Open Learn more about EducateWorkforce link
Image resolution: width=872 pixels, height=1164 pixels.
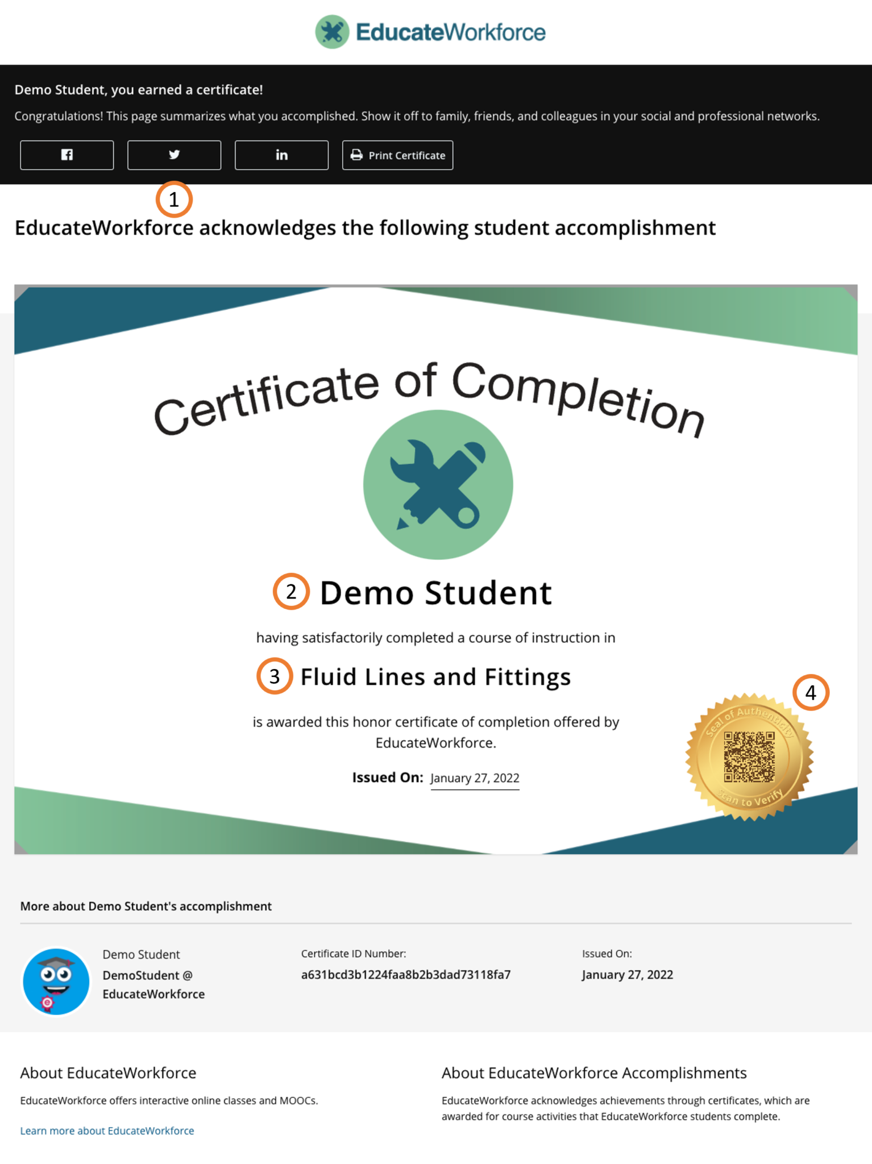coord(107,1130)
